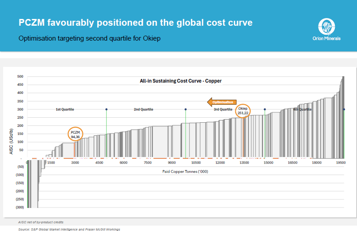Click the 200 value on the vertical axis
The width and height of the screenshot is (357, 231).
click(20, 126)
